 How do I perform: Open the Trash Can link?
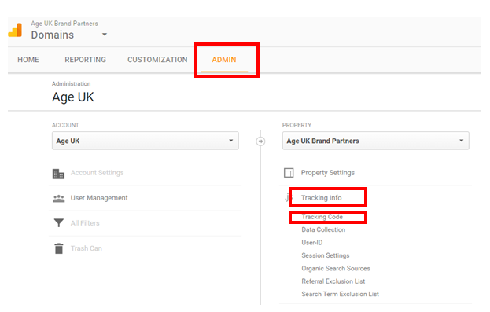tap(87, 248)
